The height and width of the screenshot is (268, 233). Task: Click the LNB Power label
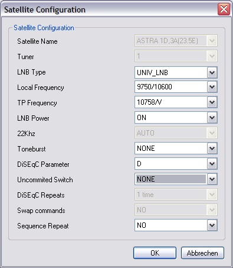(x=33, y=118)
